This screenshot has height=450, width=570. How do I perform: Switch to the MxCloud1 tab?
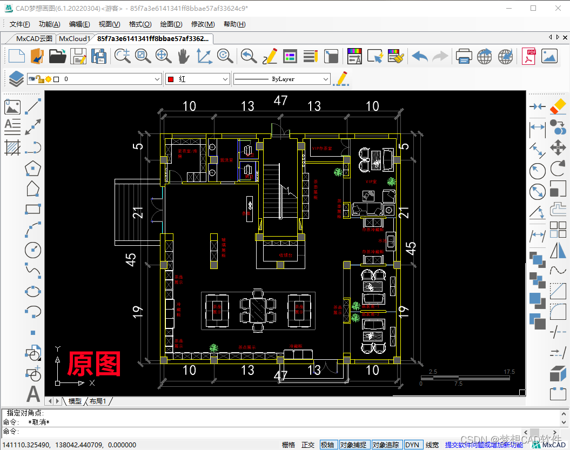[75, 38]
